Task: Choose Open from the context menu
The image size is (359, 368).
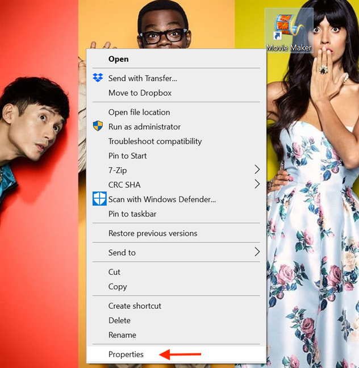Action: point(176,59)
